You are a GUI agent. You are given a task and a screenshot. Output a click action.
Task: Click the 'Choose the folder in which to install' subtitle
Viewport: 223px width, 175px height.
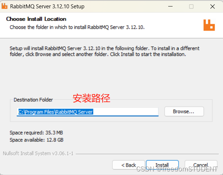click(77, 27)
